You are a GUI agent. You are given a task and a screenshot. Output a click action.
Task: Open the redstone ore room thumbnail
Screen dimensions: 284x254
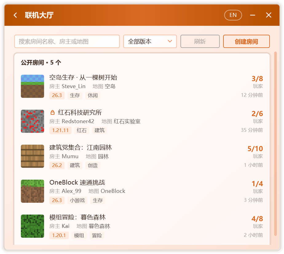pyautogui.click(x=32, y=121)
